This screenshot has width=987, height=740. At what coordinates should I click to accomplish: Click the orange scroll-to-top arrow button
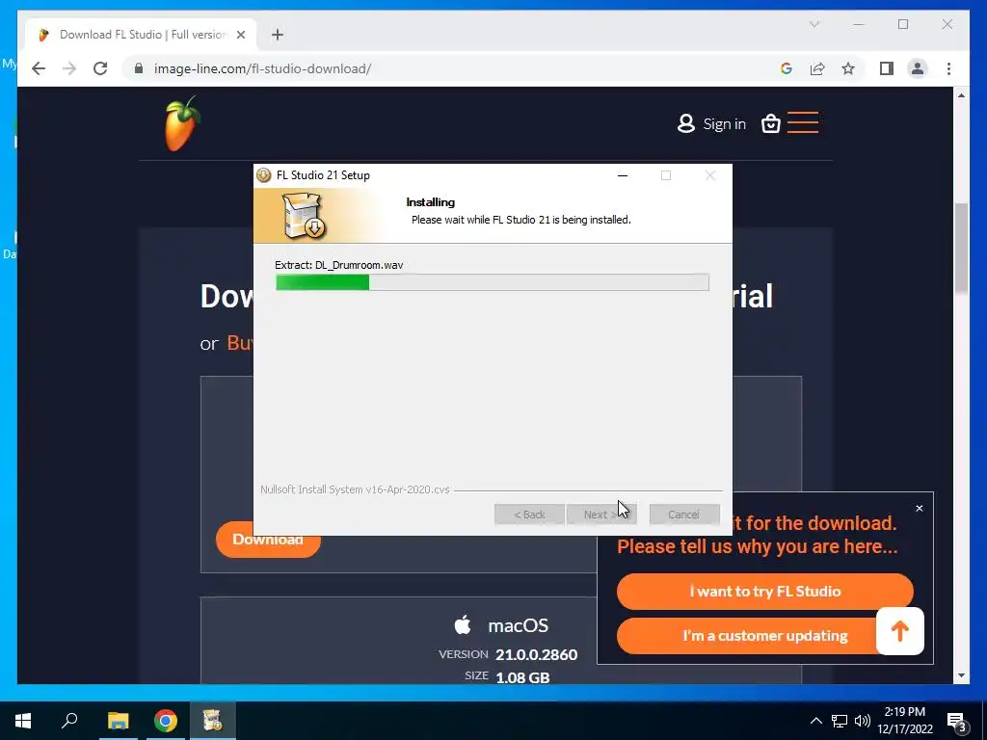900,630
